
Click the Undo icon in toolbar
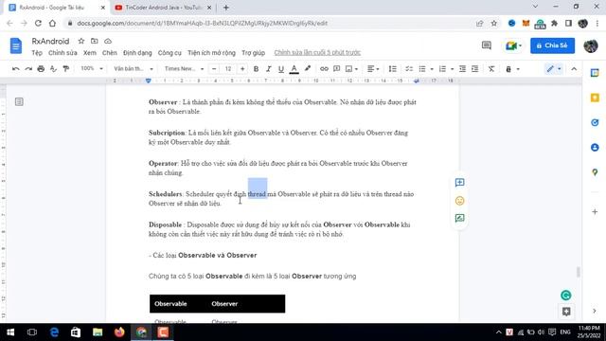point(16,69)
